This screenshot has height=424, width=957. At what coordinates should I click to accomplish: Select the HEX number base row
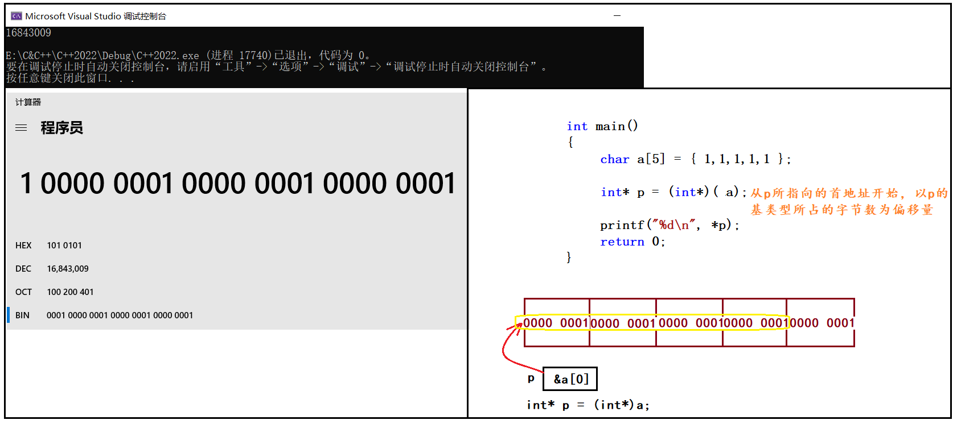(236, 245)
